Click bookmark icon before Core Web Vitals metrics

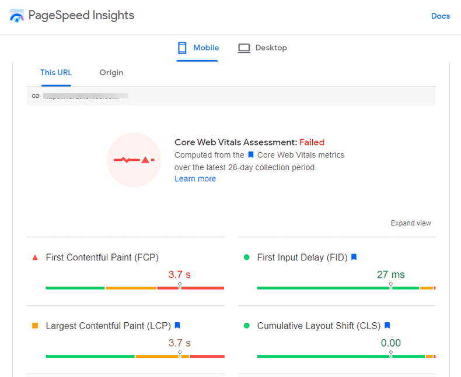pyautogui.click(x=251, y=155)
